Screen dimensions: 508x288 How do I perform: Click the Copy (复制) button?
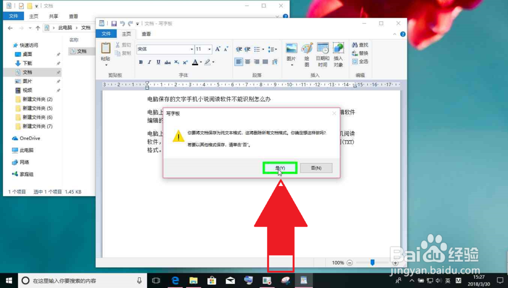pyautogui.click(x=123, y=53)
